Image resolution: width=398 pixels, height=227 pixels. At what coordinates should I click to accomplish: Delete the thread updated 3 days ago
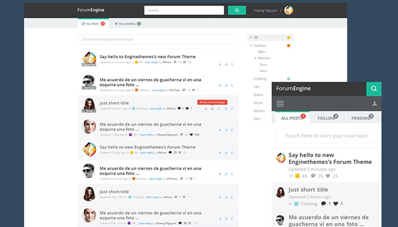pos(232,153)
